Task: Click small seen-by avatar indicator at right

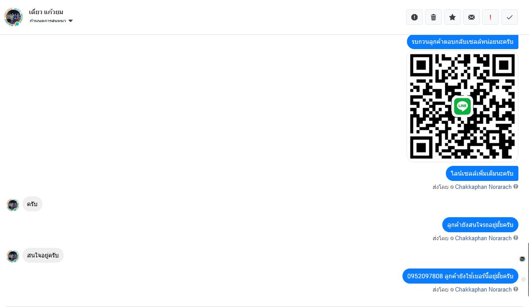Action: coord(522,259)
